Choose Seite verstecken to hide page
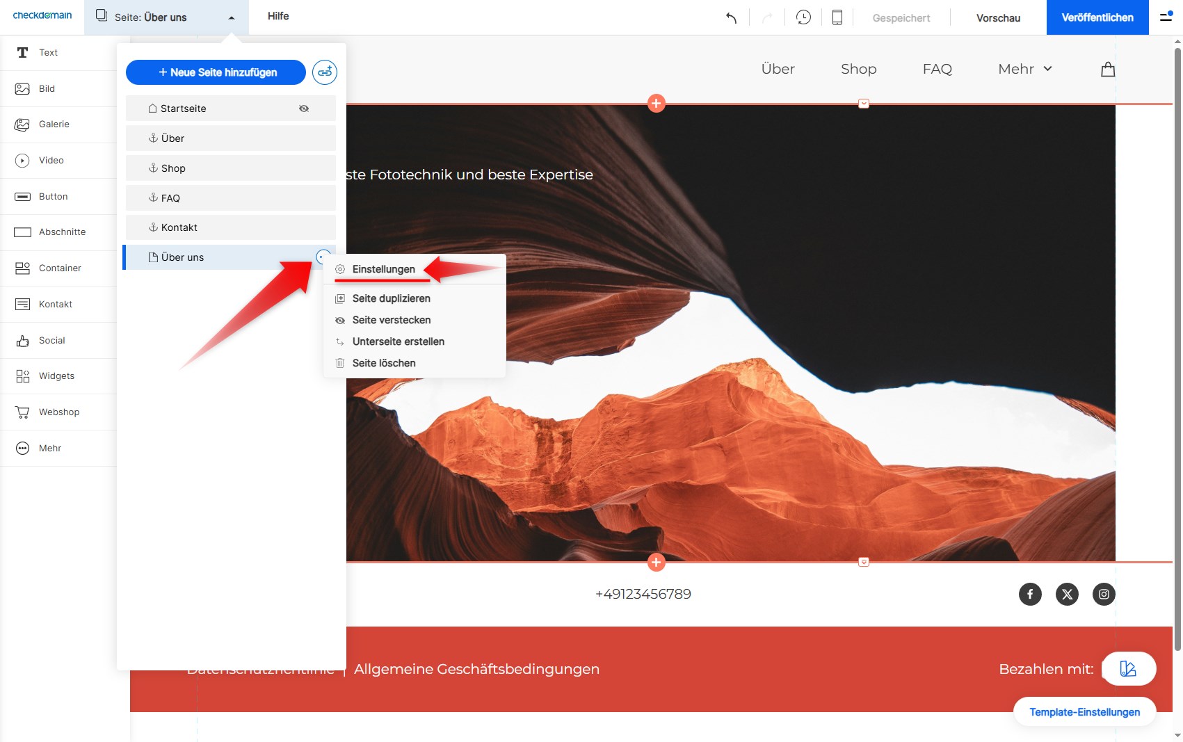This screenshot has height=742, width=1183. (391, 320)
